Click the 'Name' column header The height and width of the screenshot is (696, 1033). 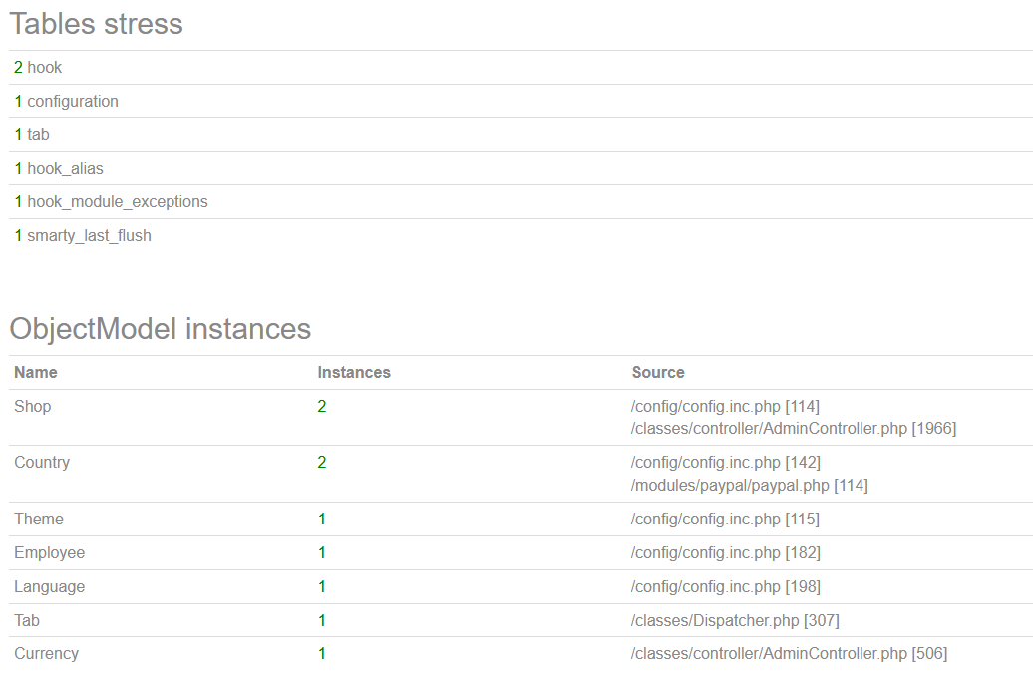pyautogui.click(x=36, y=373)
